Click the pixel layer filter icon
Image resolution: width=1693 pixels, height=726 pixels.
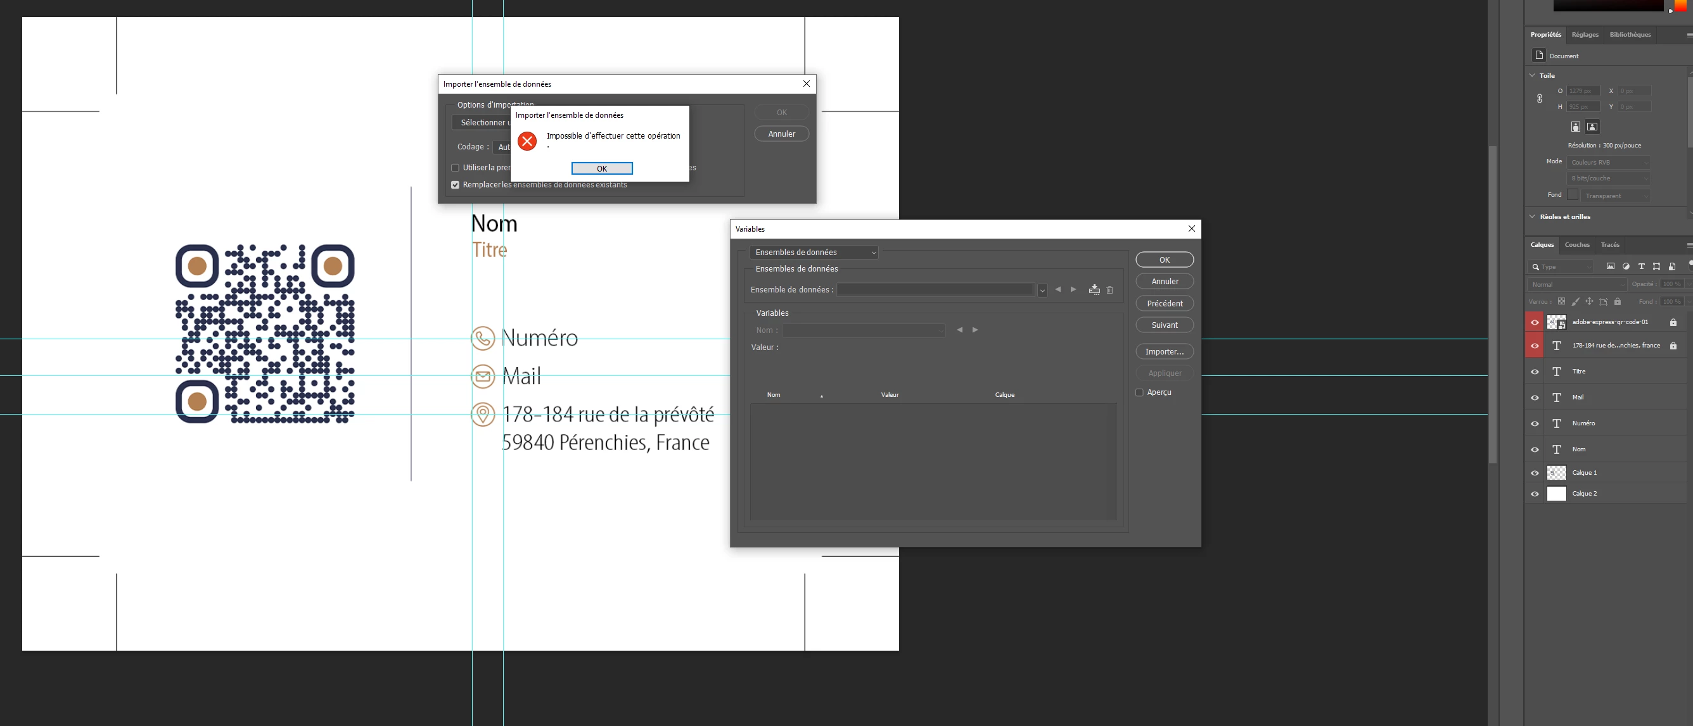1610,266
